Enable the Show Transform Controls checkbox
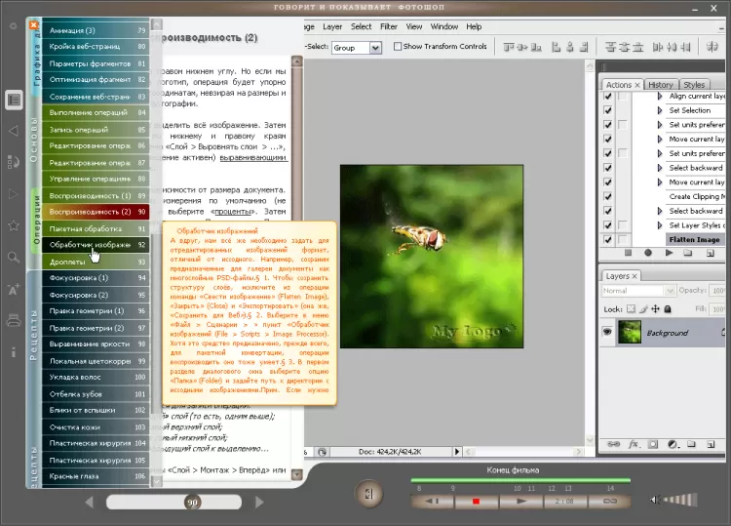The image size is (731, 526). click(x=398, y=47)
